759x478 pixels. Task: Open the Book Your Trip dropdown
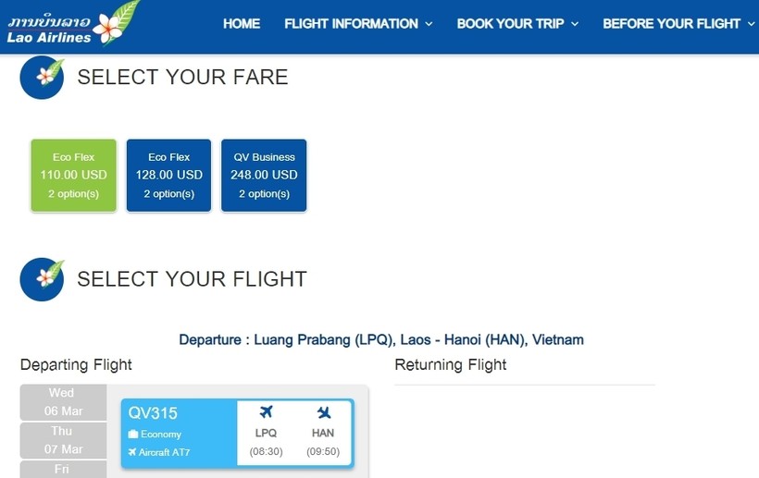tap(517, 24)
